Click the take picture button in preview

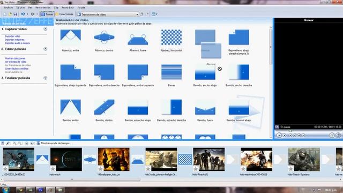click(338, 135)
